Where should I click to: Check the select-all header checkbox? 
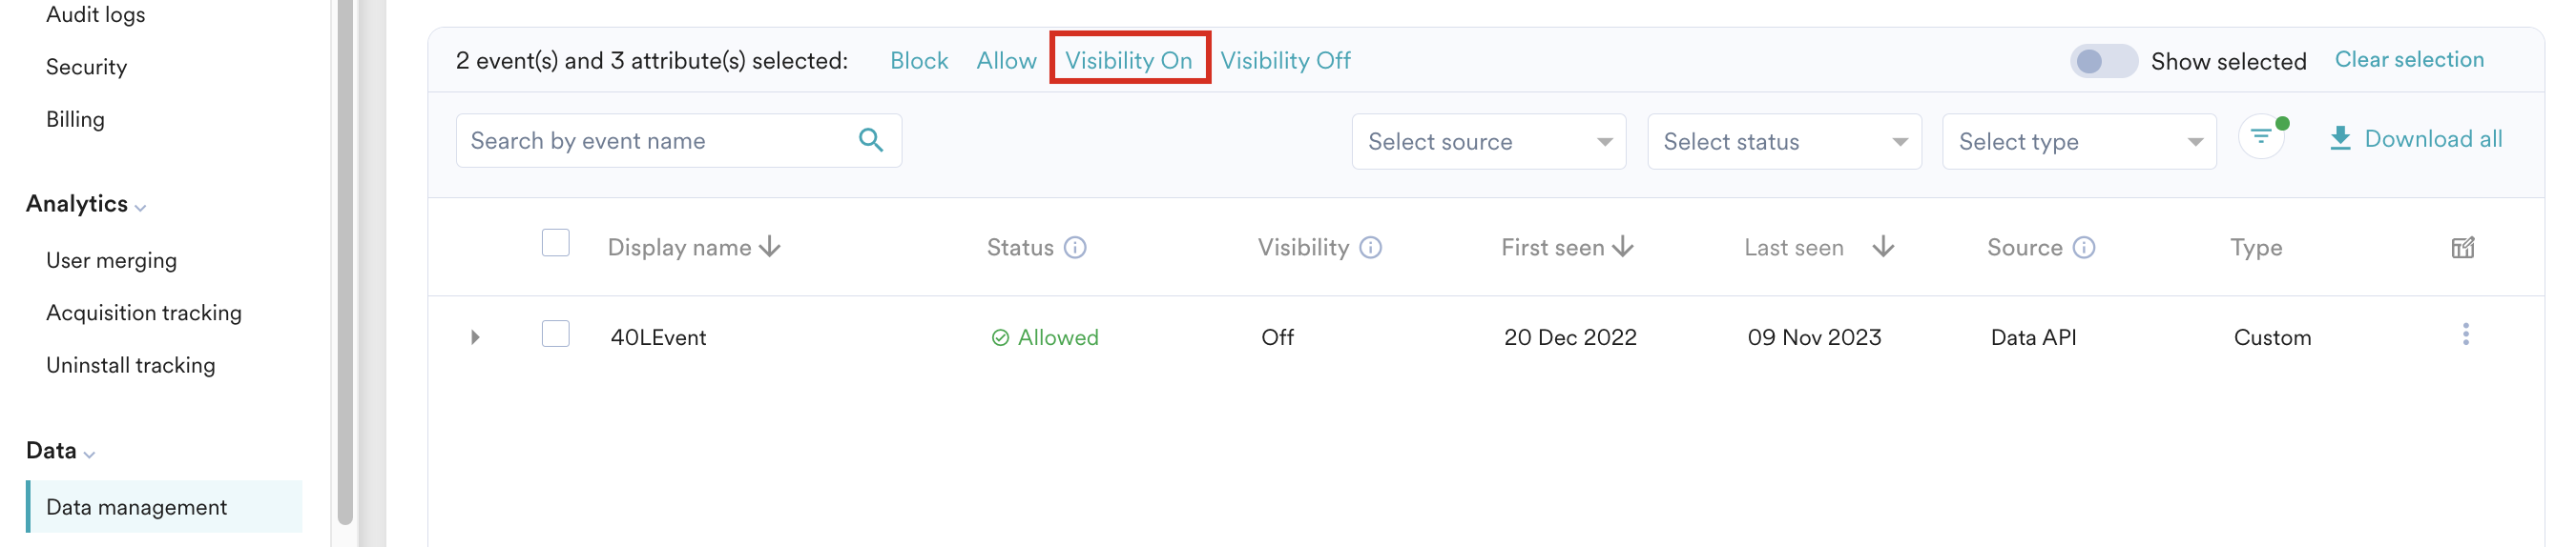tap(555, 244)
